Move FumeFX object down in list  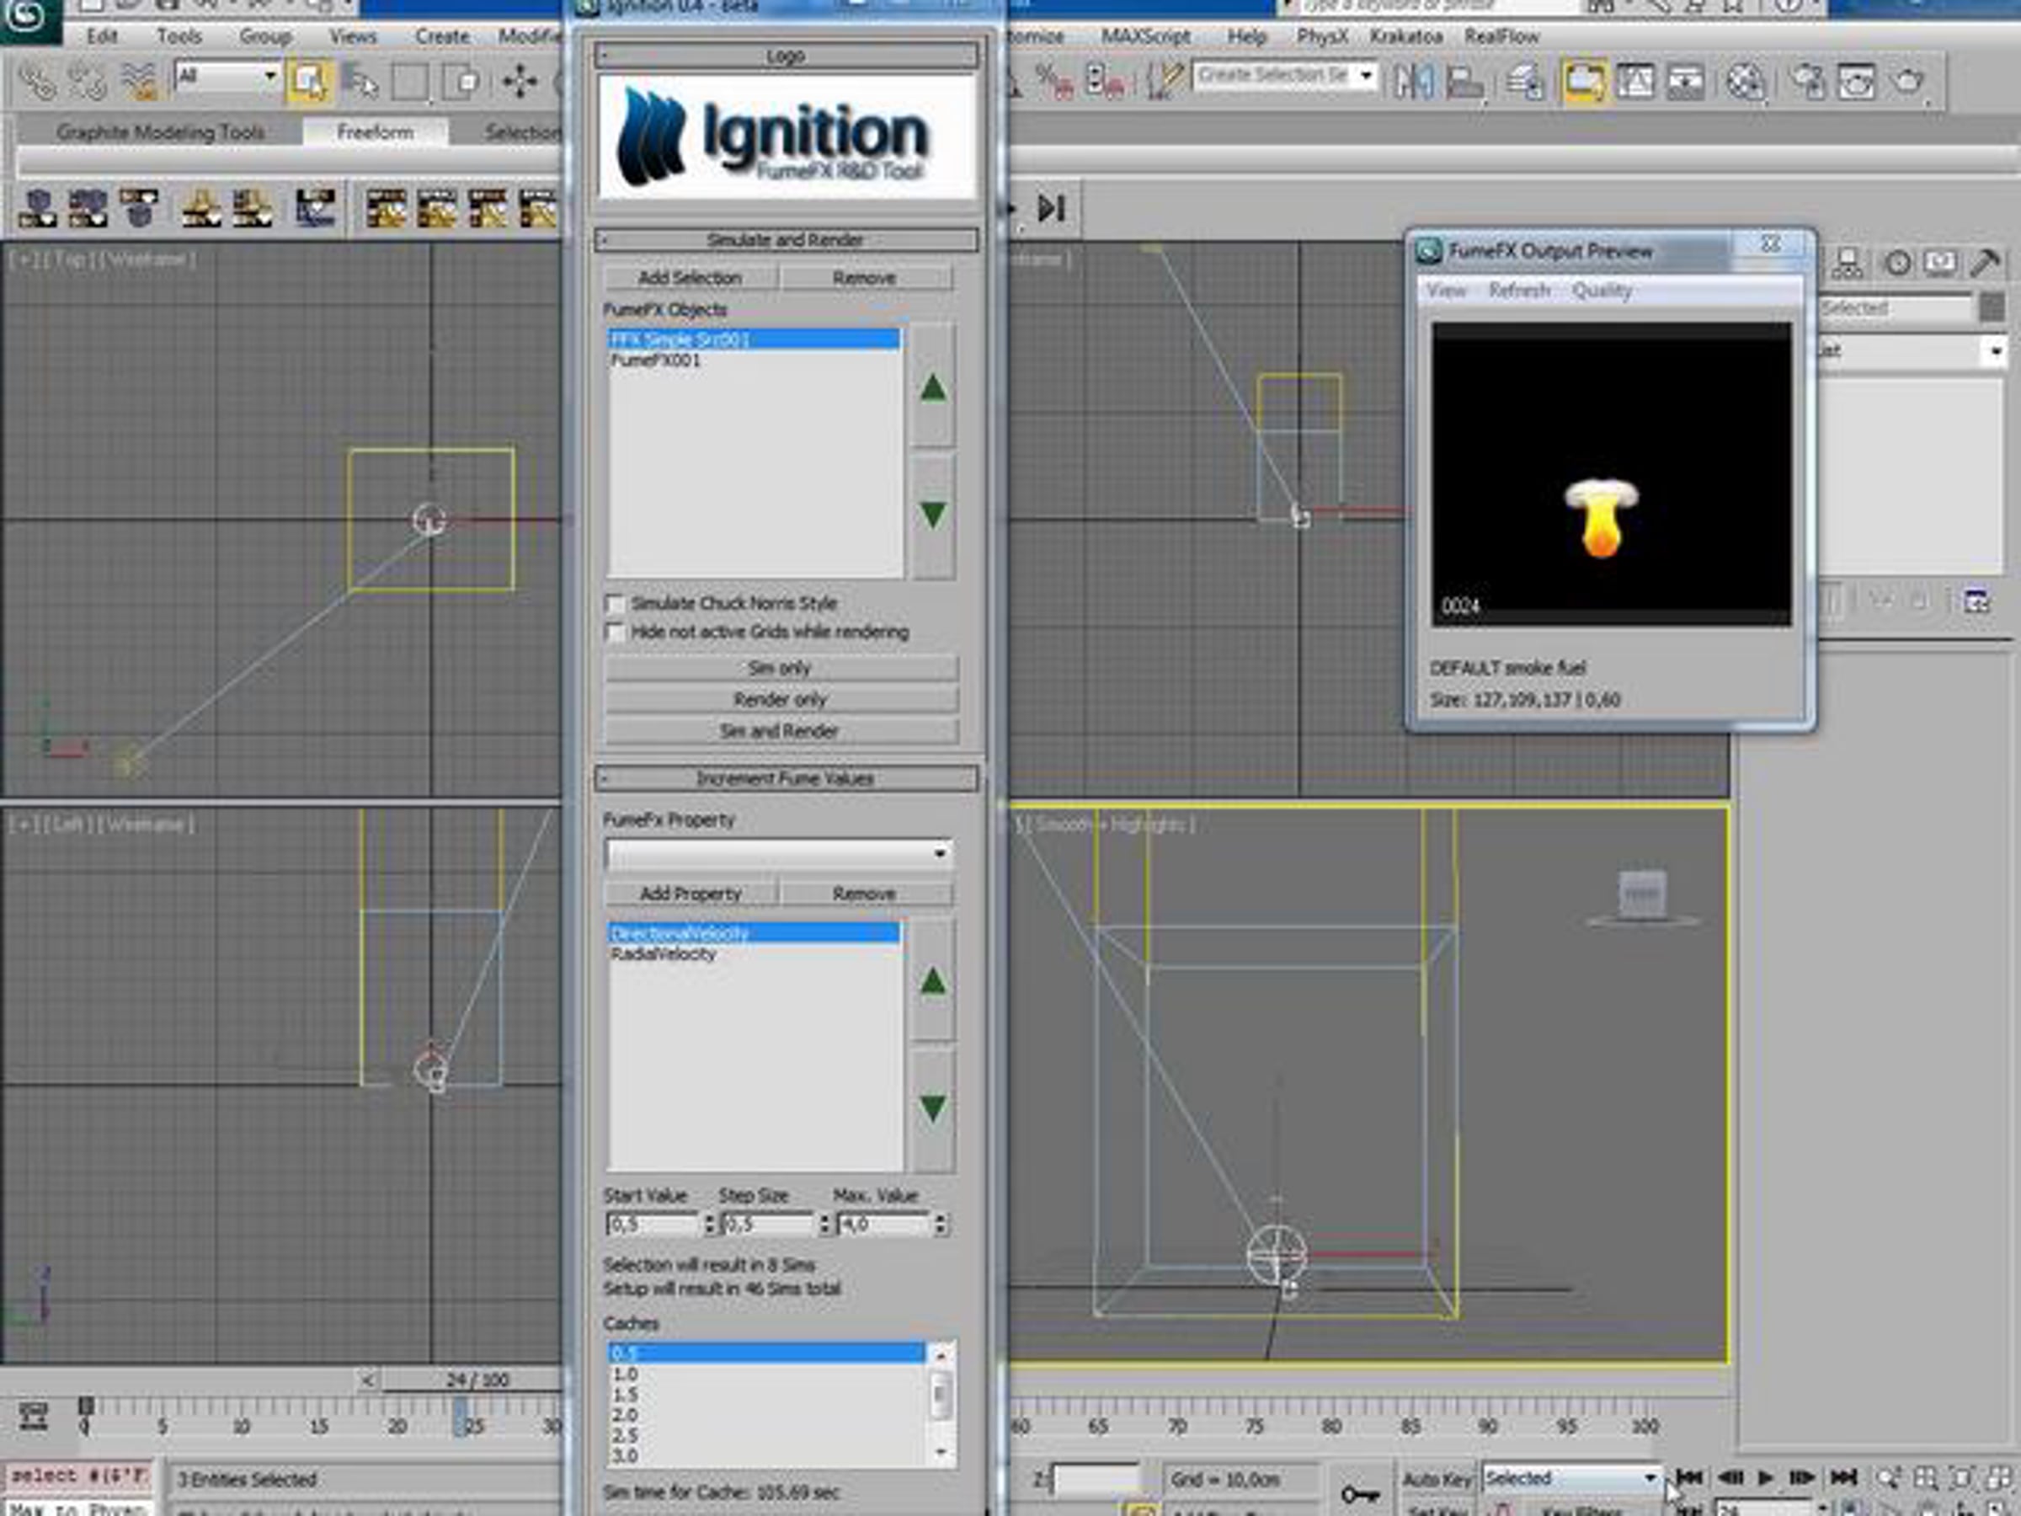click(933, 516)
